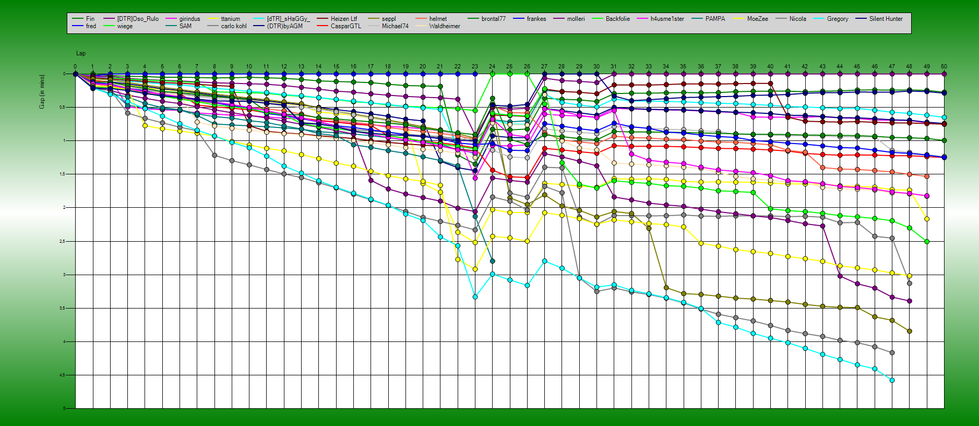
Task: Click the Silent Hunter legend entry
Action: 886,19
